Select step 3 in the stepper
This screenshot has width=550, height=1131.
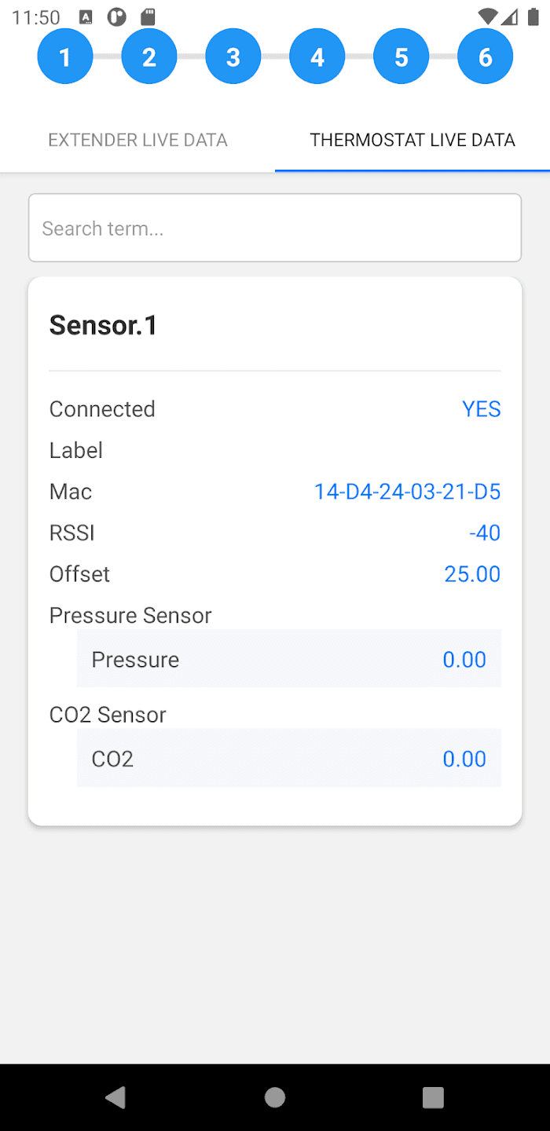(233, 57)
